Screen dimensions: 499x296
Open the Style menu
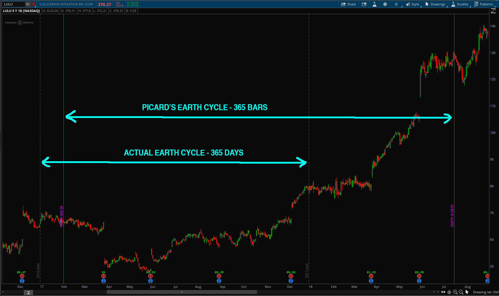tap(413, 4)
